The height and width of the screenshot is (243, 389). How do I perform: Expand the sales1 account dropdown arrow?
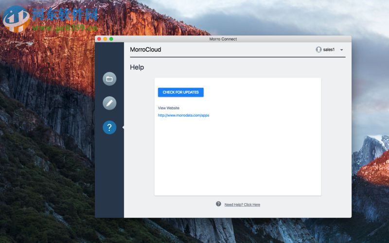342,50
